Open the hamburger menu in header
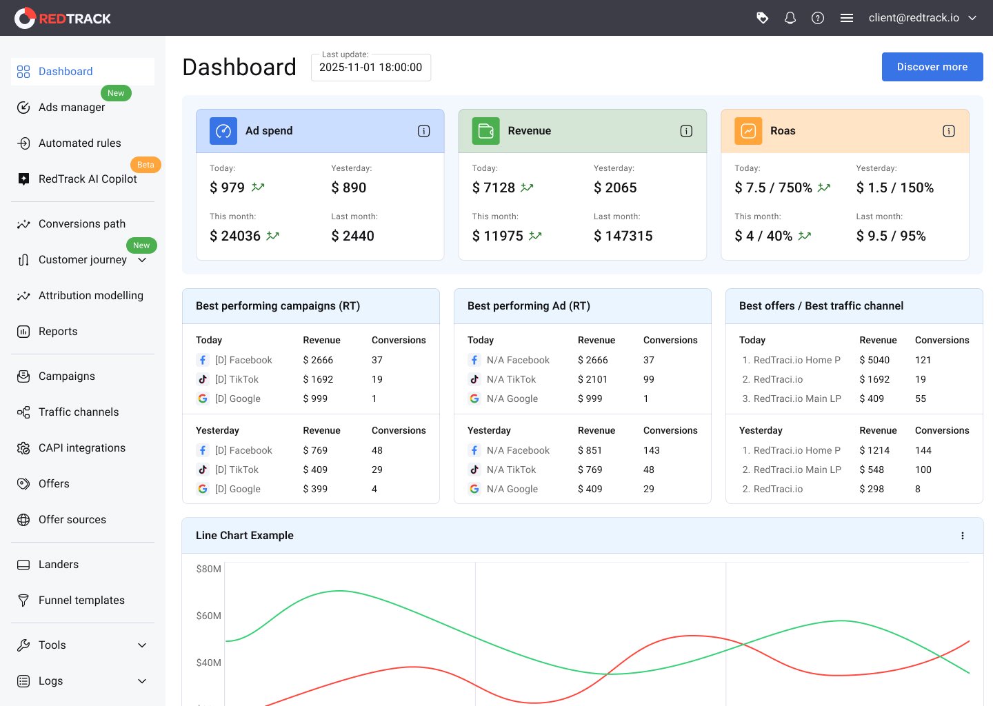Screen dimensions: 993x706 click(847, 18)
